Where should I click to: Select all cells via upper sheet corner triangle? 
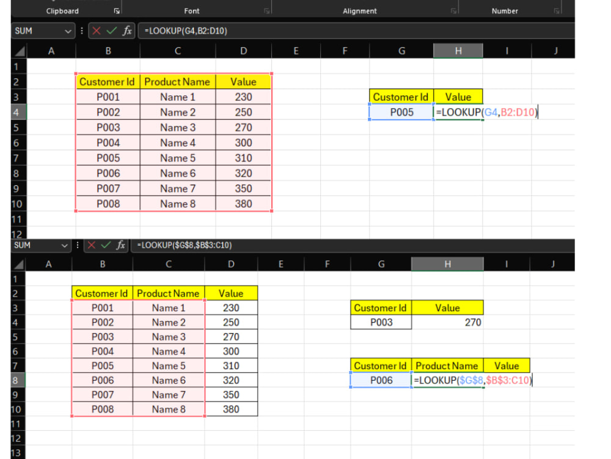(x=20, y=51)
